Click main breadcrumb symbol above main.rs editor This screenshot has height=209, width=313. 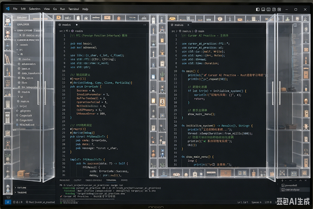(x=200, y=31)
